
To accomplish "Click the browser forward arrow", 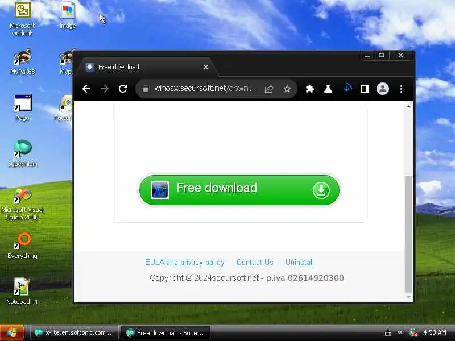I will click(105, 89).
